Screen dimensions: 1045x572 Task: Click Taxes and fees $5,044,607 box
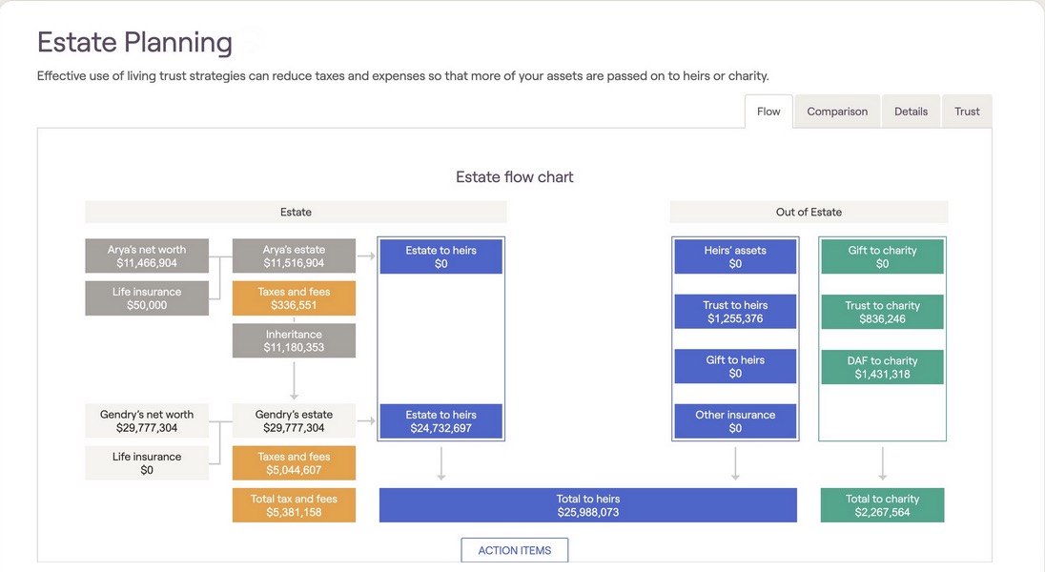(x=294, y=463)
